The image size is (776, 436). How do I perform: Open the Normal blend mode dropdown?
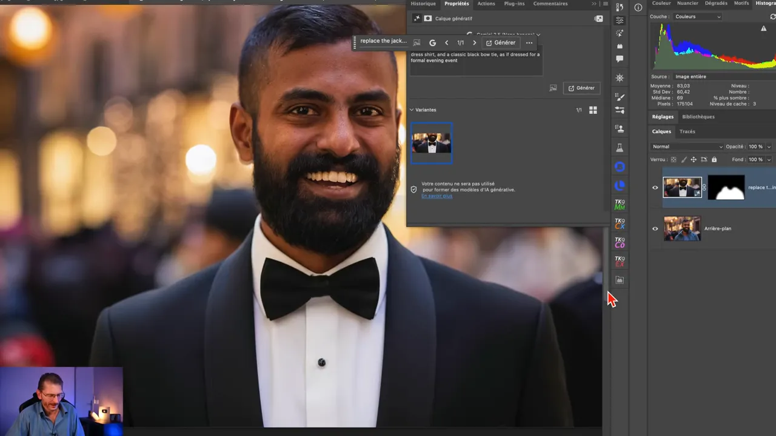click(687, 147)
